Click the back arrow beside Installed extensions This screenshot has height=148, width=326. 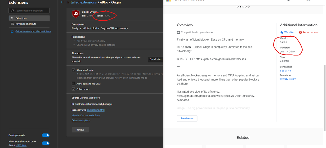(62, 2)
